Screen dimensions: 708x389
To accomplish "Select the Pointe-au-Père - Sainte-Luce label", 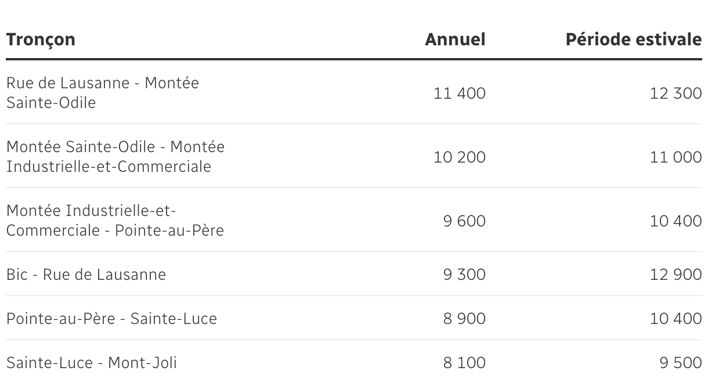I will tap(111, 318).
